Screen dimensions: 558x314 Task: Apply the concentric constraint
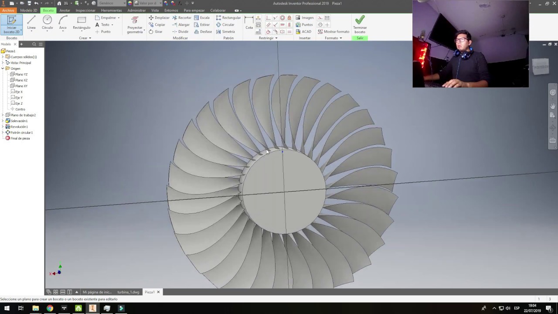tap(282, 18)
